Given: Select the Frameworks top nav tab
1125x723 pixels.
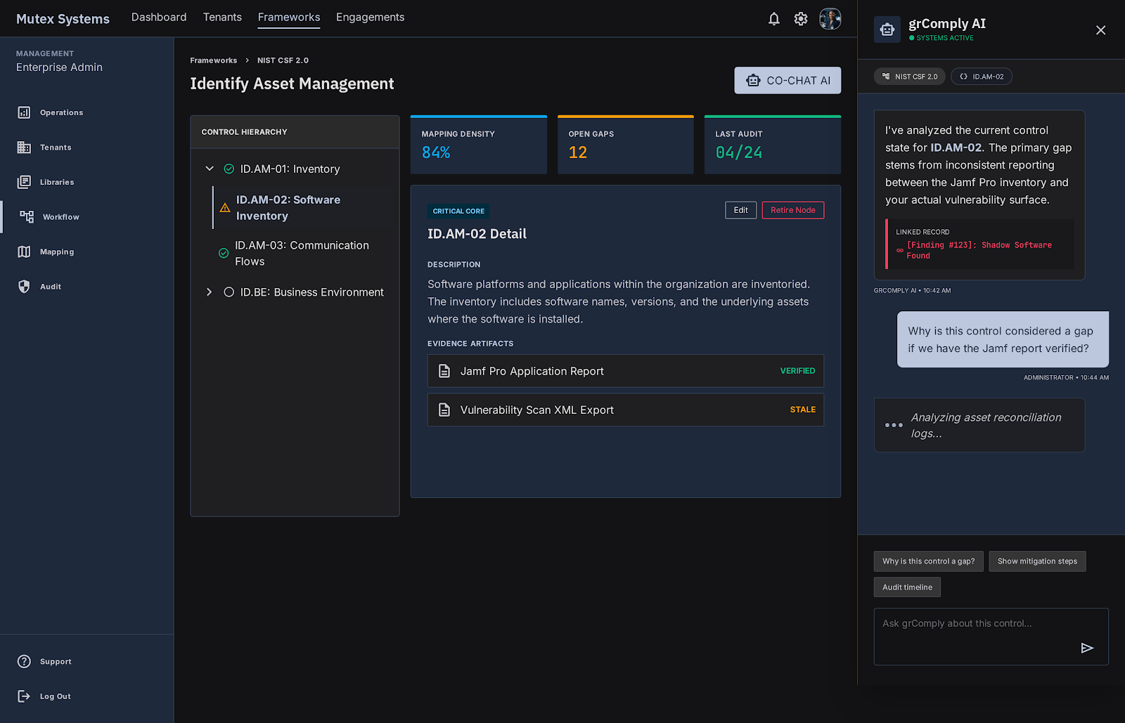Looking at the screenshot, I should (x=289, y=18).
